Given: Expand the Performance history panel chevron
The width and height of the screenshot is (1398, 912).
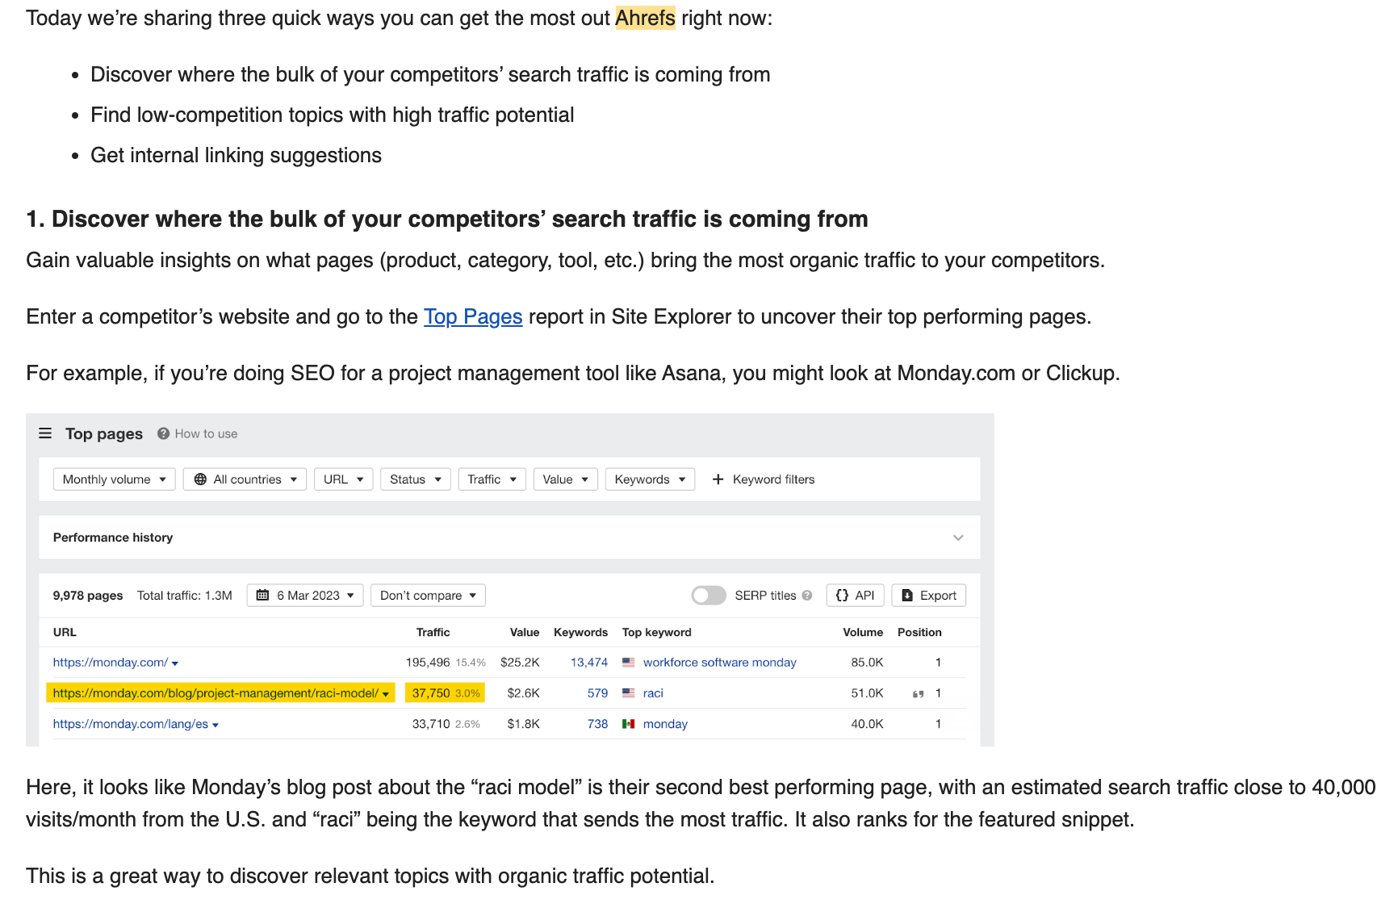Looking at the screenshot, I should click(958, 538).
